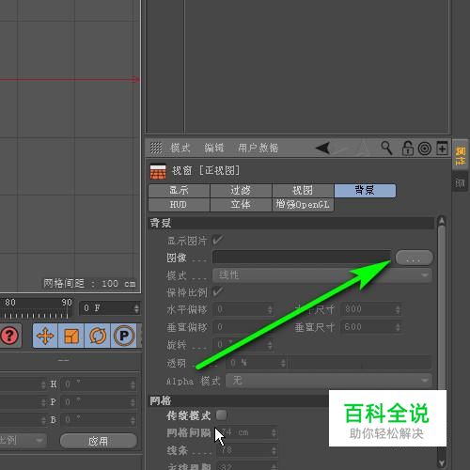Viewport: 470px width, 470px height.
Task: Click the 透明 percentage field
Action: click(257, 363)
